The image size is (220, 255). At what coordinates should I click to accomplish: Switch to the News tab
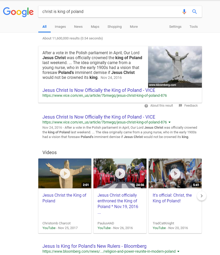(78, 27)
